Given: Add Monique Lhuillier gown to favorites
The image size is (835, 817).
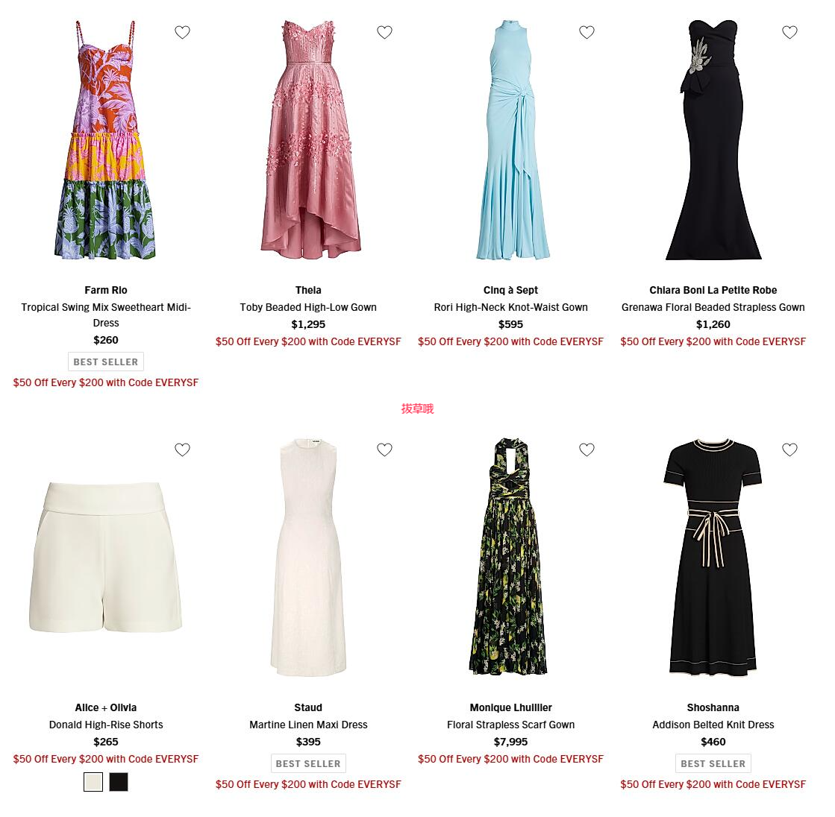Looking at the screenshot, I should (587, 450).
